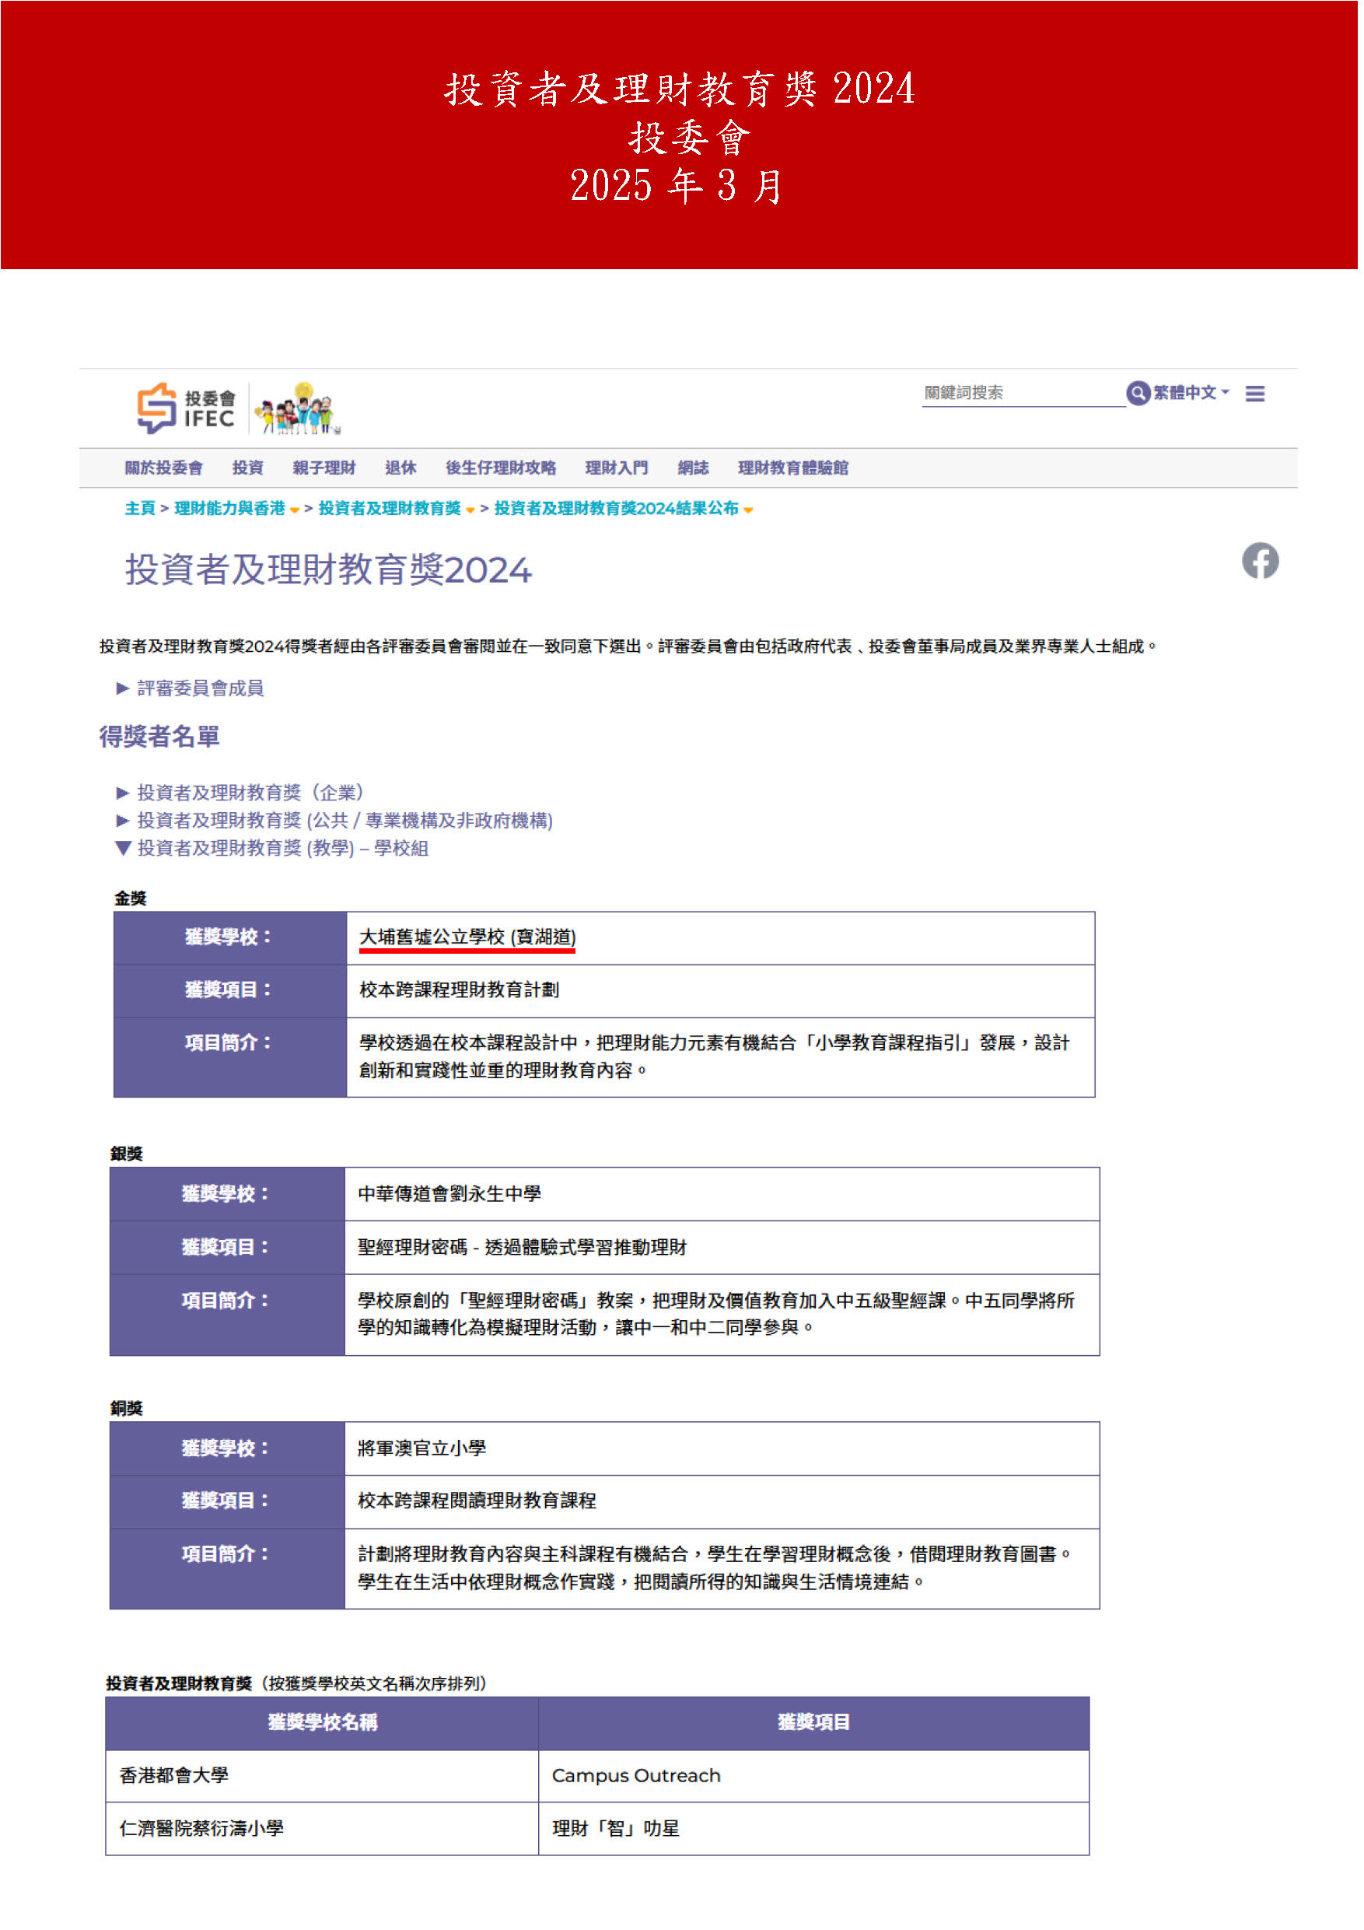The image size is (1364, 1930).
Task: Click the 理財「智」叻星 table cell
Action: point(813,1827)
